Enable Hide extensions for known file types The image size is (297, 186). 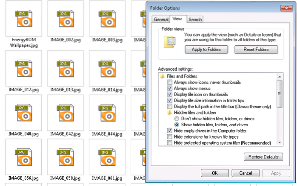click(x=170, y=137)
